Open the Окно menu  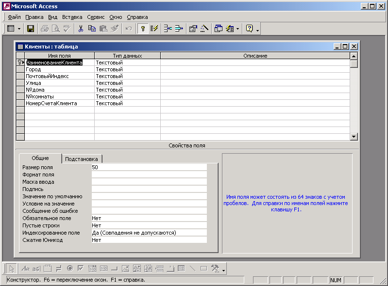[116, 17]
